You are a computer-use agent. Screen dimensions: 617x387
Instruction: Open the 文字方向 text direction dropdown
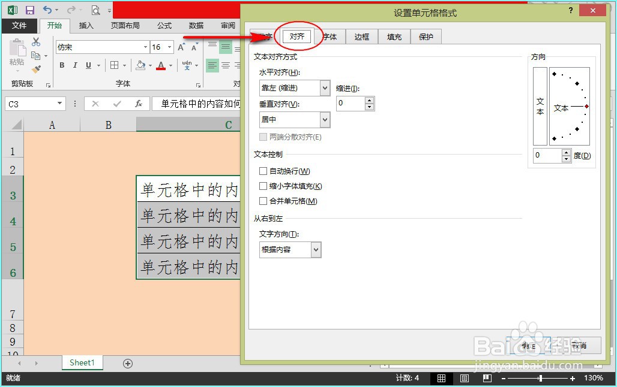coord(315,250)
